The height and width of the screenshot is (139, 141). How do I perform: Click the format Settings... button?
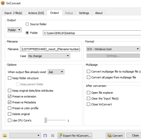(x=113, y=56)
